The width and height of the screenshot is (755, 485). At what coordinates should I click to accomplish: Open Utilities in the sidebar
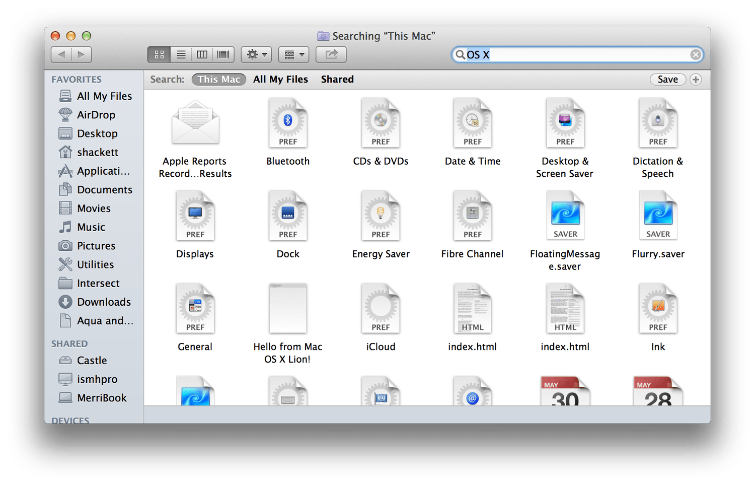(86, 264)
